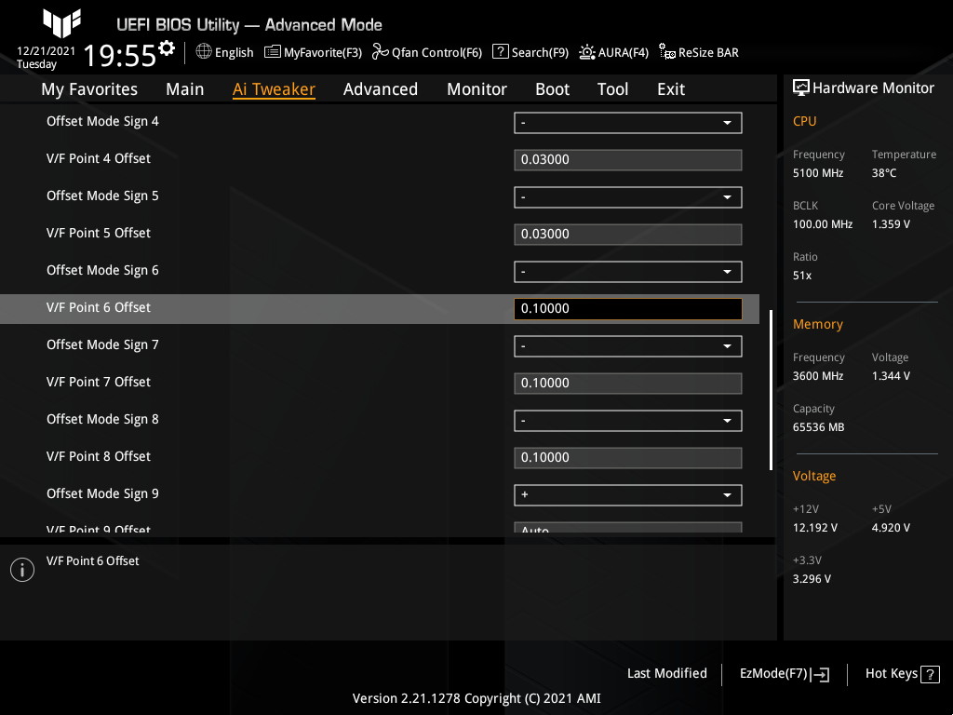Image resolution: width=953 pixels, height=715 pixels.
Task: Edit V/F Point 4 Offset field
Action: pyautogui.click(x=628, y=160)
